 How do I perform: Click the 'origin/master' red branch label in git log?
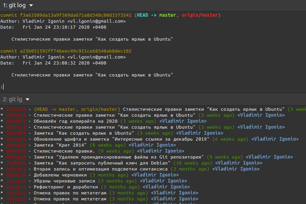[x=200, y=15]
